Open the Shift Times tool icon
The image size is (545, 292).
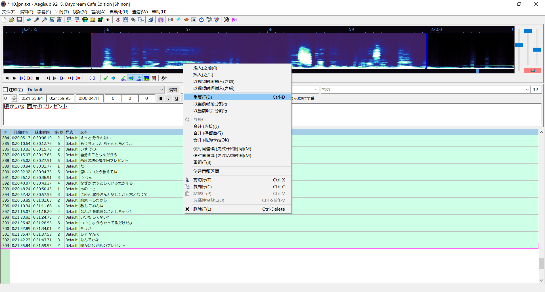[171, 20]
